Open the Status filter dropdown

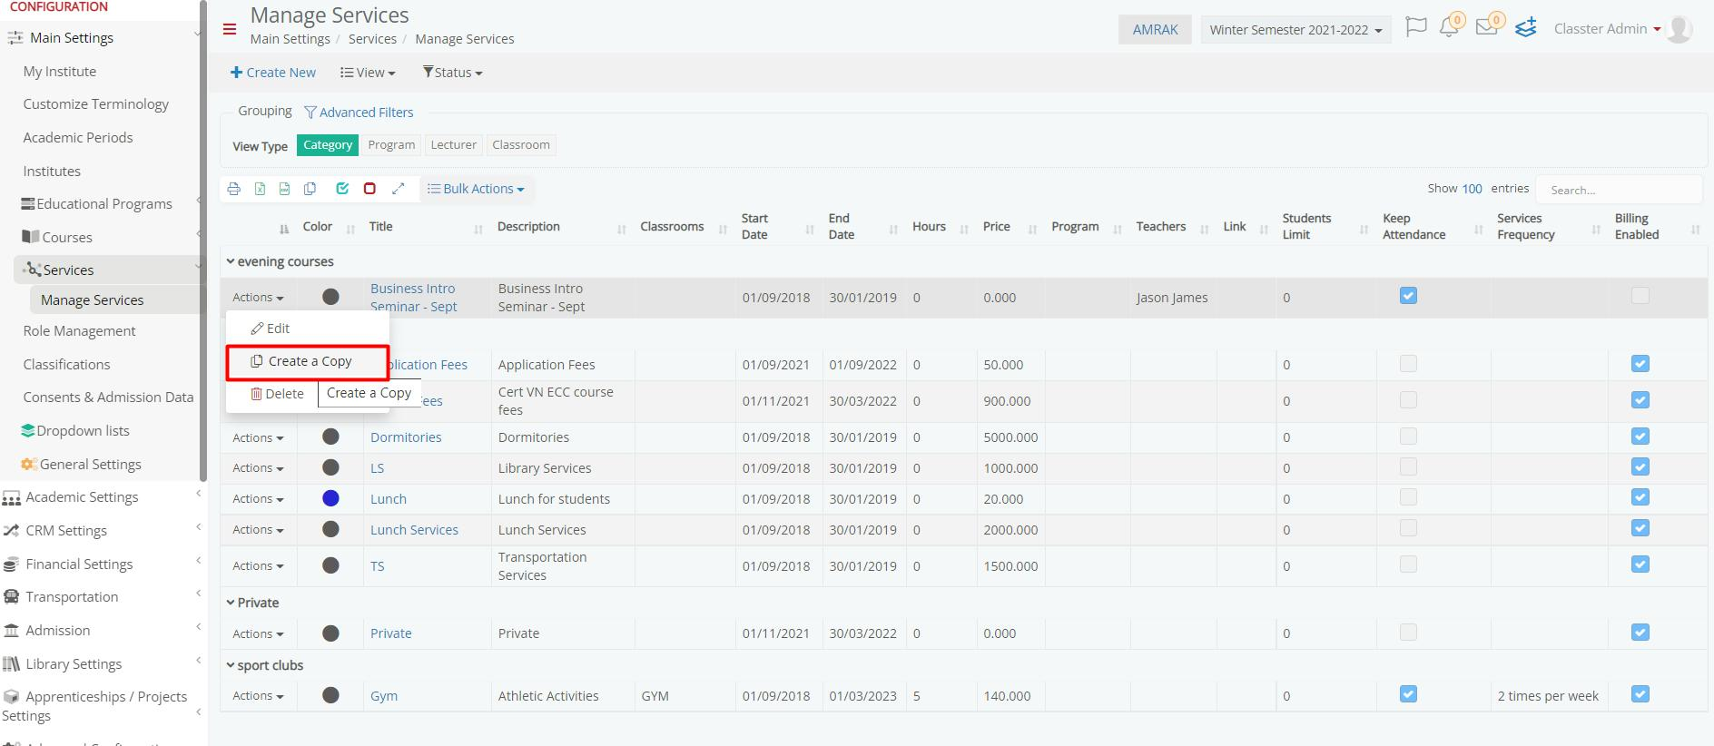click(452, 73)
